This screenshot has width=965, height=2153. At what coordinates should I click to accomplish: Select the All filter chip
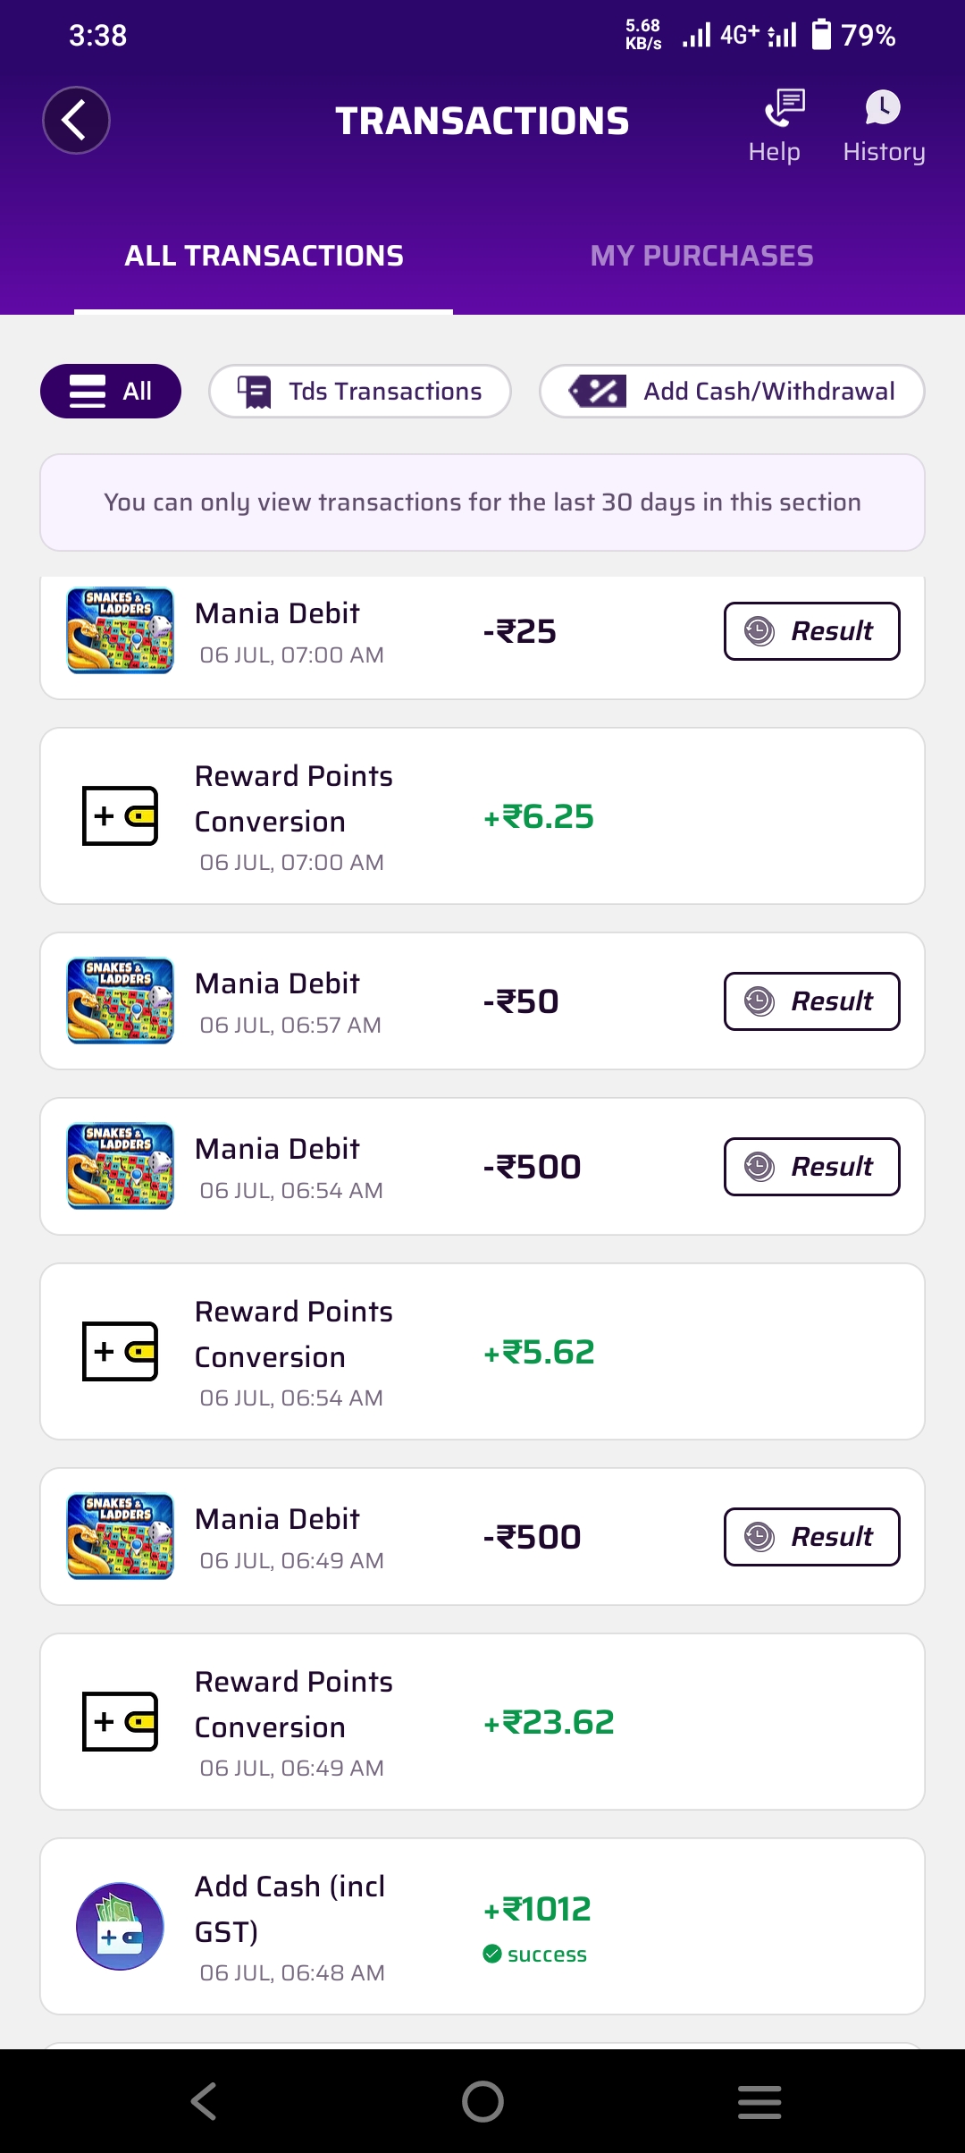tap(111, 392)
